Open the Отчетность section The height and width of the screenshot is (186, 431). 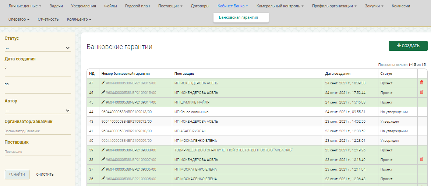coord(48,19)
